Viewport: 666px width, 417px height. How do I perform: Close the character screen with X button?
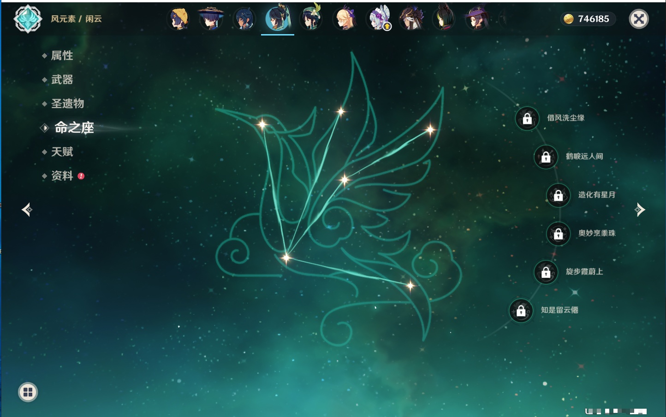tap(639, 19)
